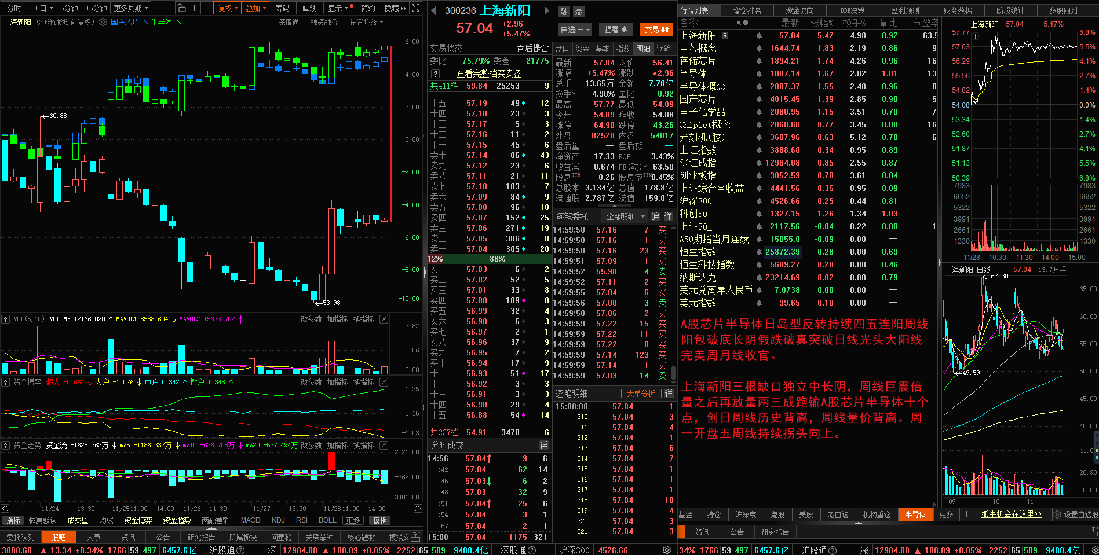
Task: Jump chart timeline backward with double-left arrows
Action: tap(5, 509)
